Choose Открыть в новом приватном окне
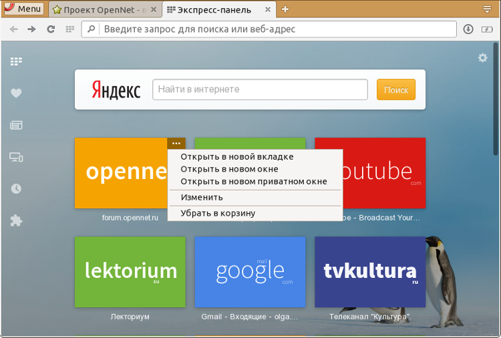 (x=254, y=182)
